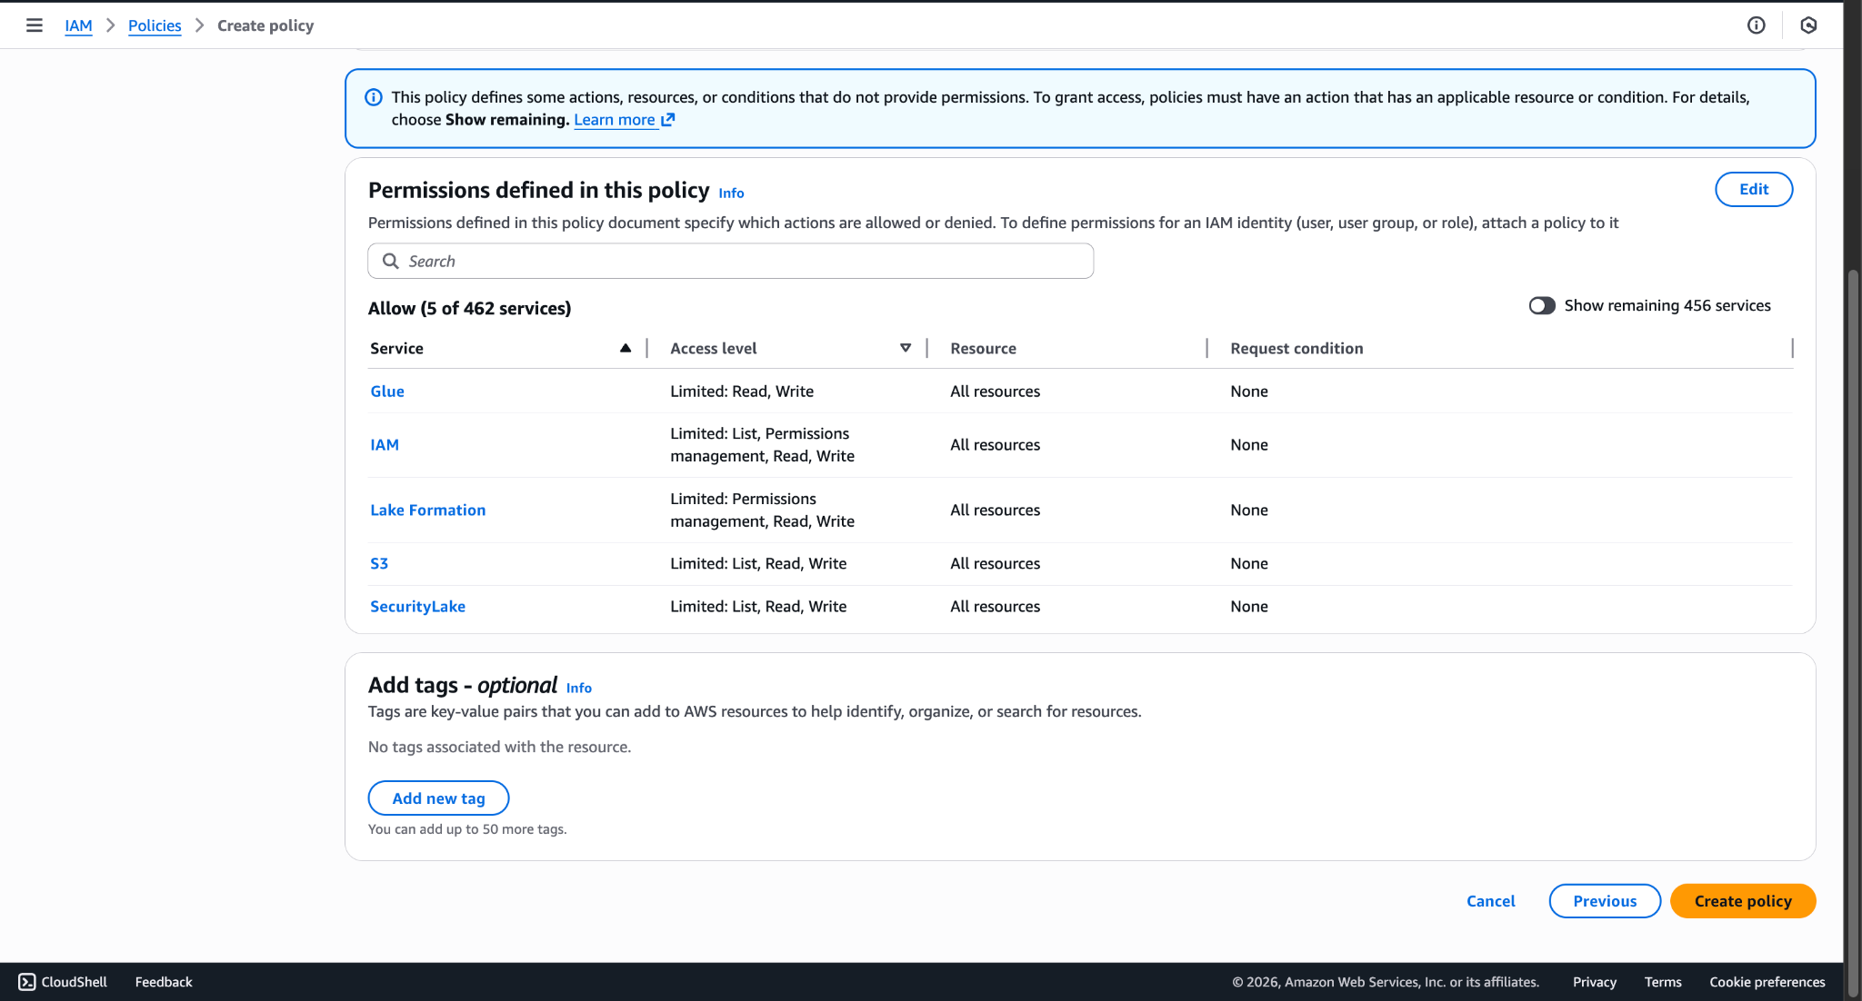The width and height of the screenshot is (1862, 1001).
Task: Open the IAM service row link
Action: click(x=385, y=445)
